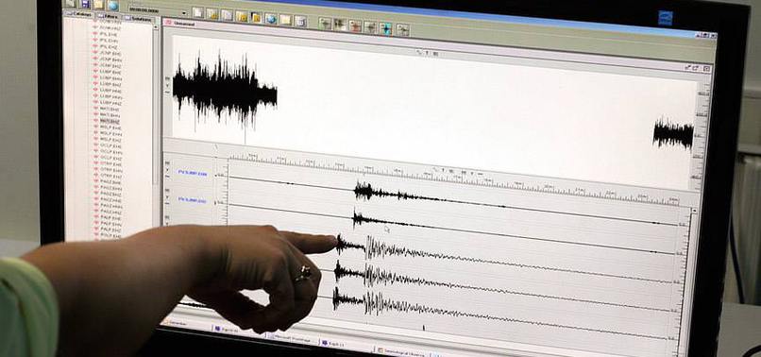Viewport: 761px width, 357px height.
Task: Click the blank document icon after the time dropdown
Action: [197, 12]
